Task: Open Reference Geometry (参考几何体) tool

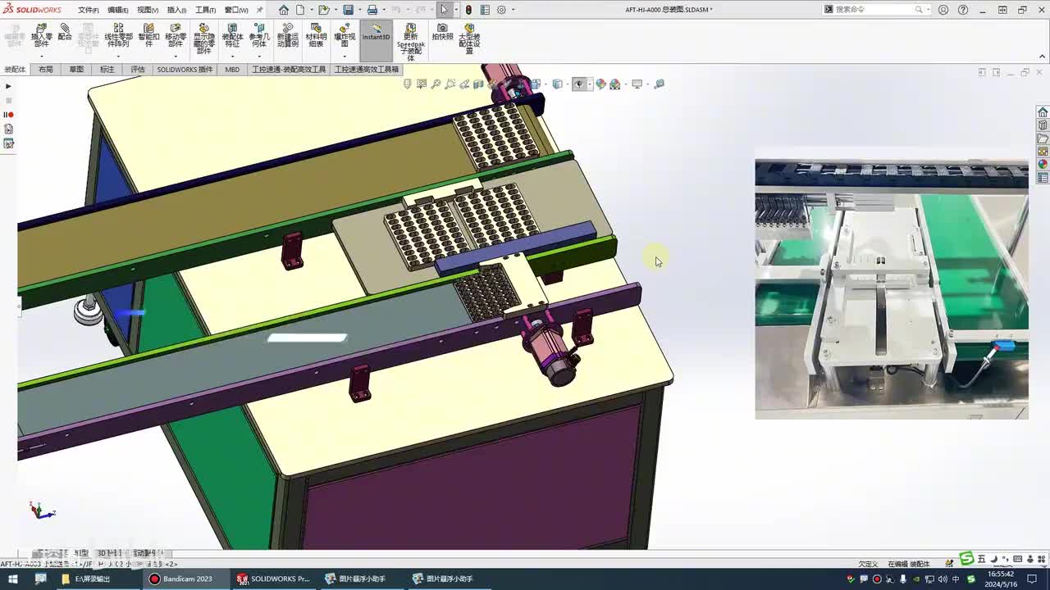Action: pyautogui.click(x=259, y=35)
